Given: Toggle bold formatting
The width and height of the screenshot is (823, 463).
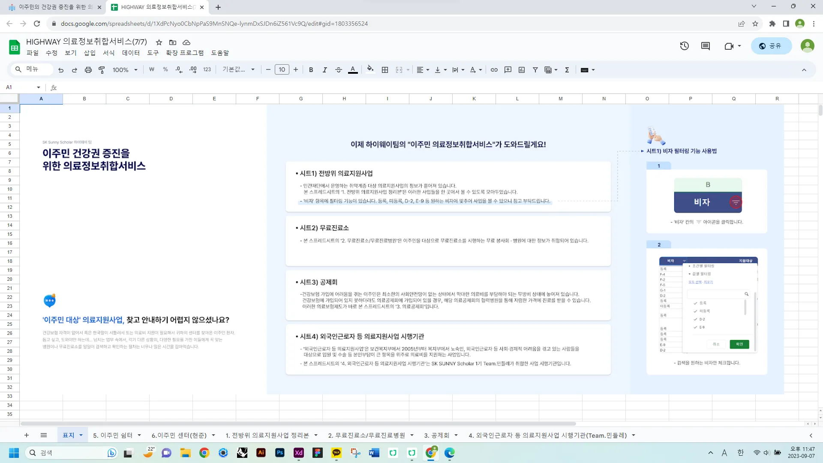Looking at the screenshot, I should (x=311, y=70).
